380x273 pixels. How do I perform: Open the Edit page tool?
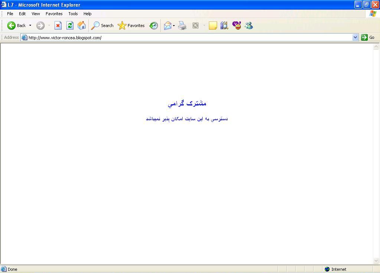click(x=212, y=25)
